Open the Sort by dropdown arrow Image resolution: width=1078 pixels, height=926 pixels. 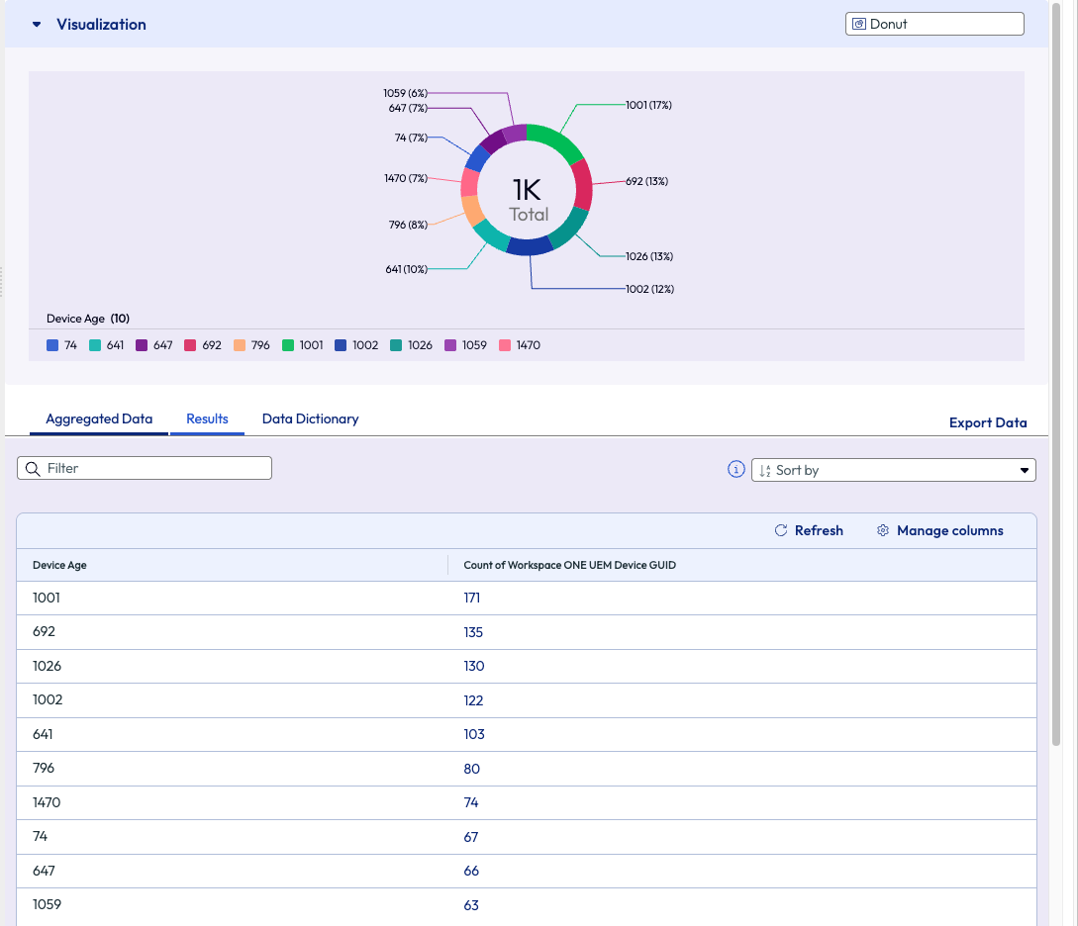point(1025,471)
